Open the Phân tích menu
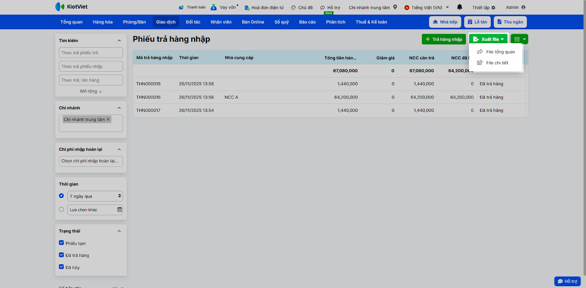 click(x=336, y=22)
